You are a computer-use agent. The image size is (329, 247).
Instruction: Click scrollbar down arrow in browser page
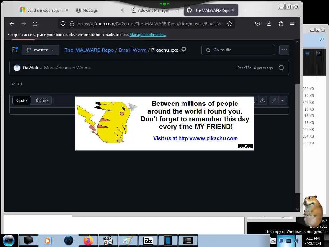[297, 209]
